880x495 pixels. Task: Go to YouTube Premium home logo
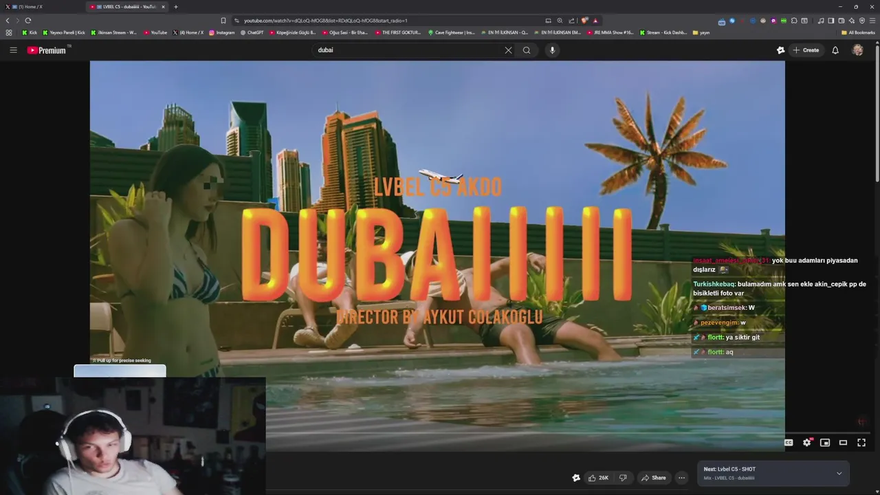click(47, 50)
